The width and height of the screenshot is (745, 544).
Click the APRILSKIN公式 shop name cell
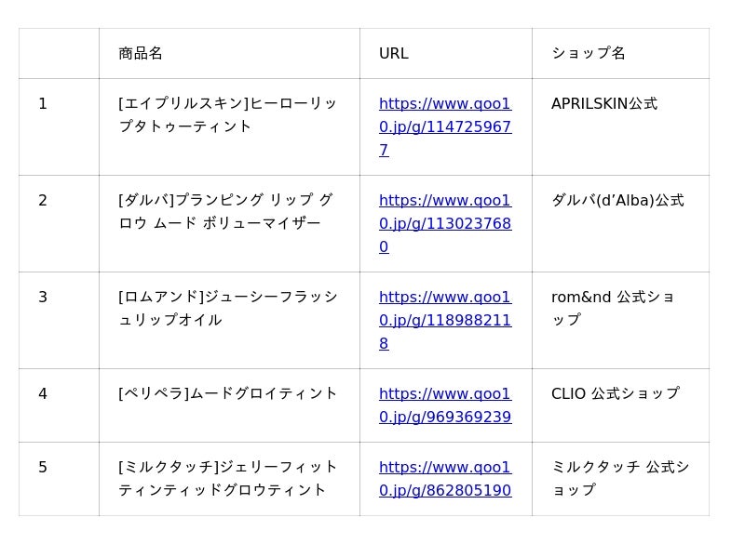pos(620,126)
